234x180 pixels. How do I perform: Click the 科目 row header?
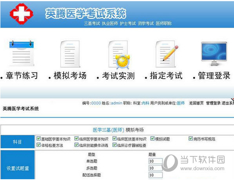18,142
